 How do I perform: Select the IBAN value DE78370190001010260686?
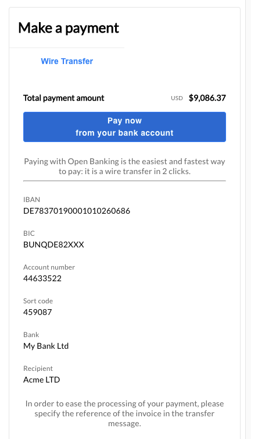[77, 211]
